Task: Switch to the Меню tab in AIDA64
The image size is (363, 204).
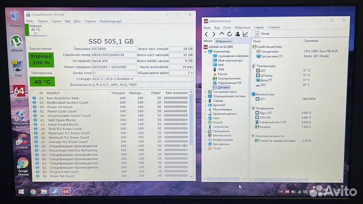Action: click(208, 41)
